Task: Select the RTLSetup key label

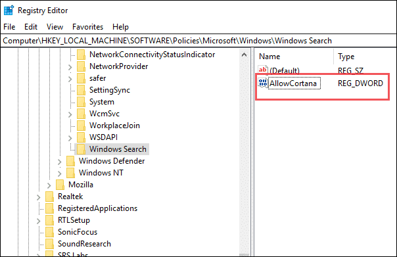Action: [74, 220]
